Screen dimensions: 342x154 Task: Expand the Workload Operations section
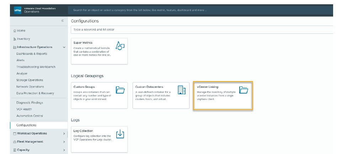pos(64,134)
